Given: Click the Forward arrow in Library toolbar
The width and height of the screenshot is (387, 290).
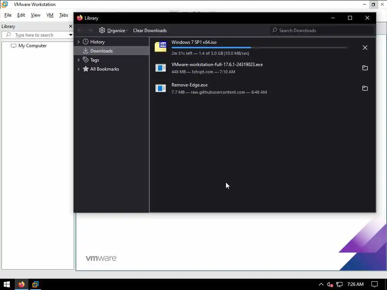Looking at the screenshot, I should coord(90,30).
